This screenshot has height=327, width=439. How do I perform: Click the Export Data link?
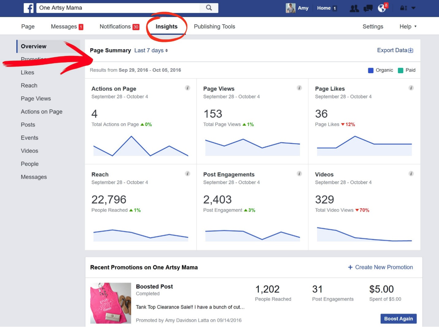pos(395,50)
